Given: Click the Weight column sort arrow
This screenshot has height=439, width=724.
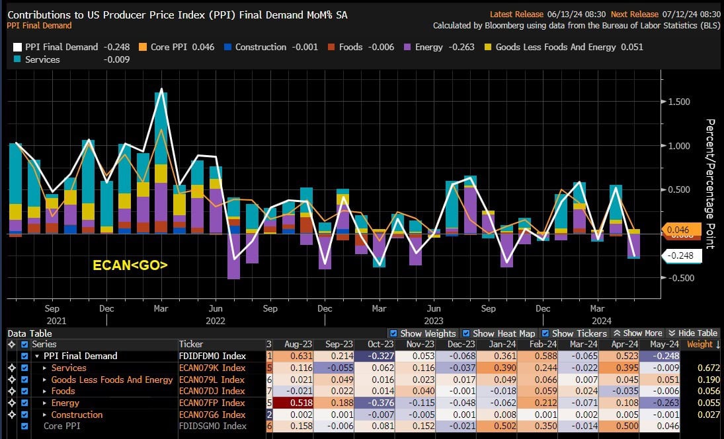Looking at the screenshot, I should coord(718,345).
